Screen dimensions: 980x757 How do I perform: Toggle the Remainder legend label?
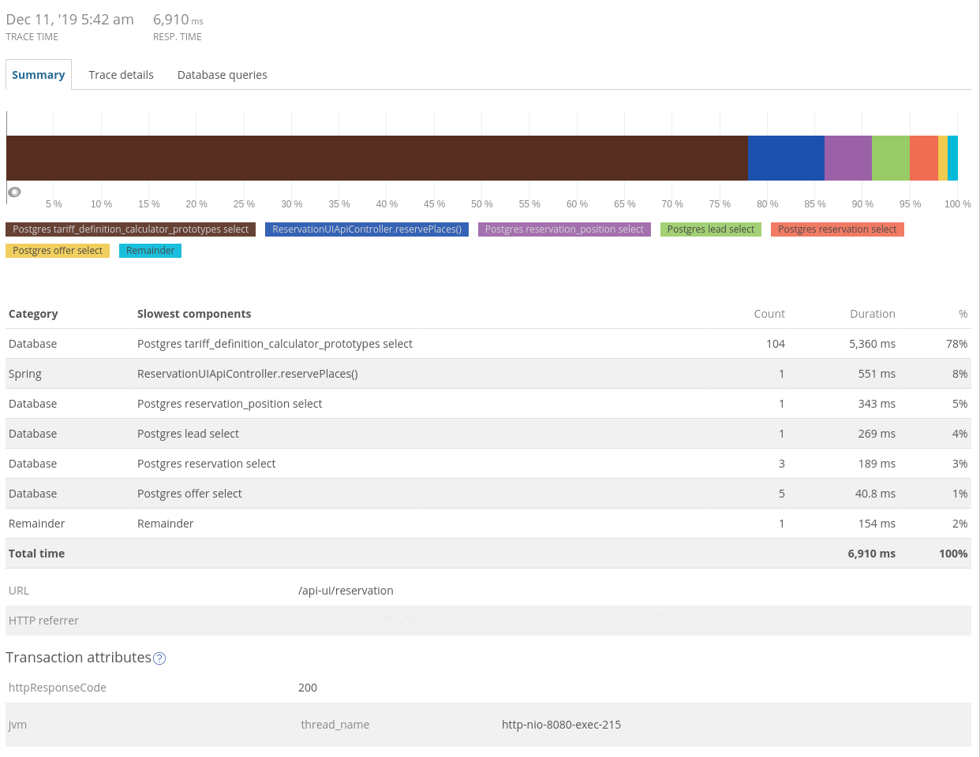[150, 251]
